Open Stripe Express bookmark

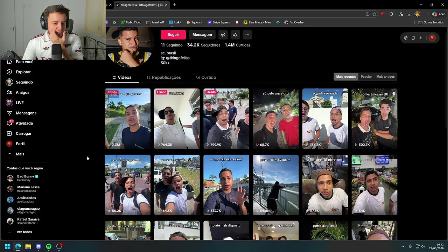pyautogui.click(x=219, y=22)
